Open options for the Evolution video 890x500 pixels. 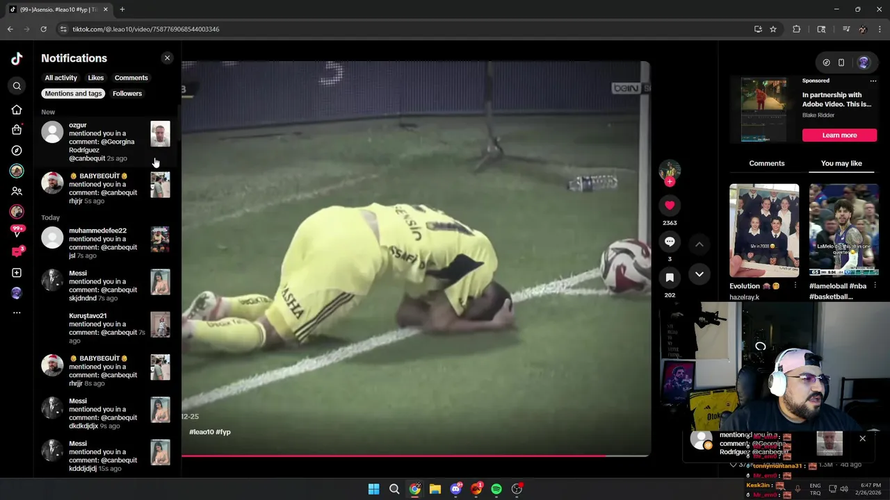pyautogui.click(x=795, y=286)
